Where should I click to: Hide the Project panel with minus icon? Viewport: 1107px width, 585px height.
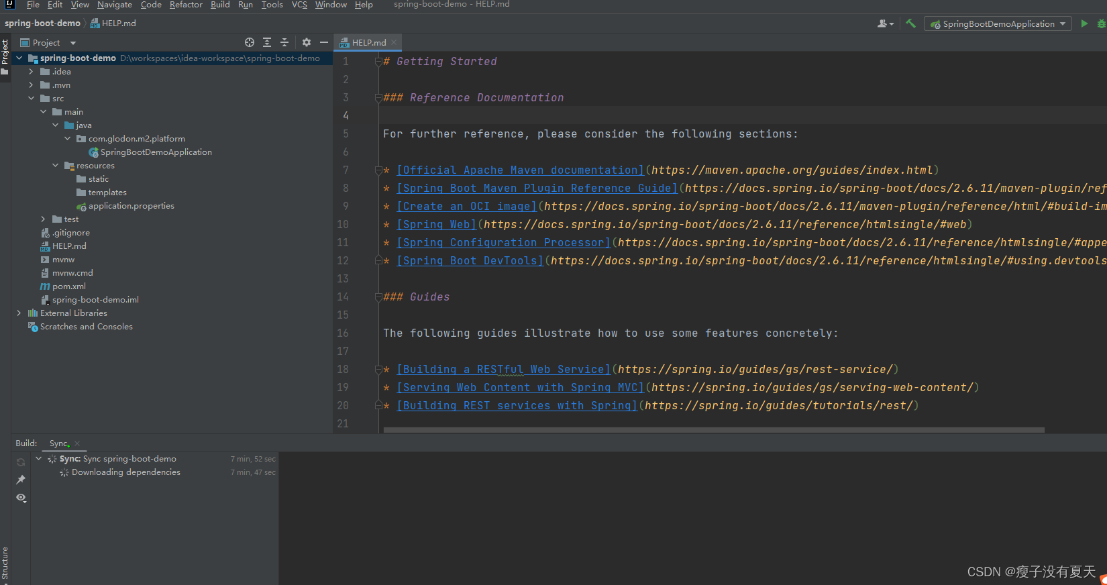click(x=324, y=42)
